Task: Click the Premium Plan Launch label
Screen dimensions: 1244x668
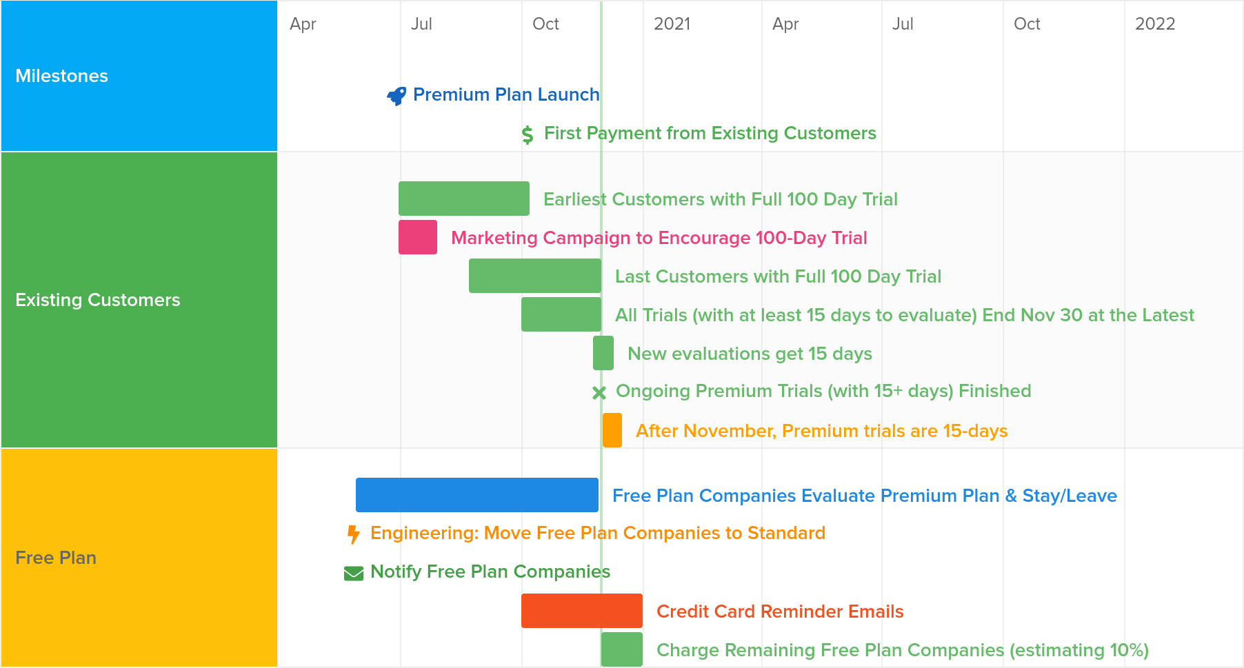Action: pyautogui.click(x=506, y=94)
